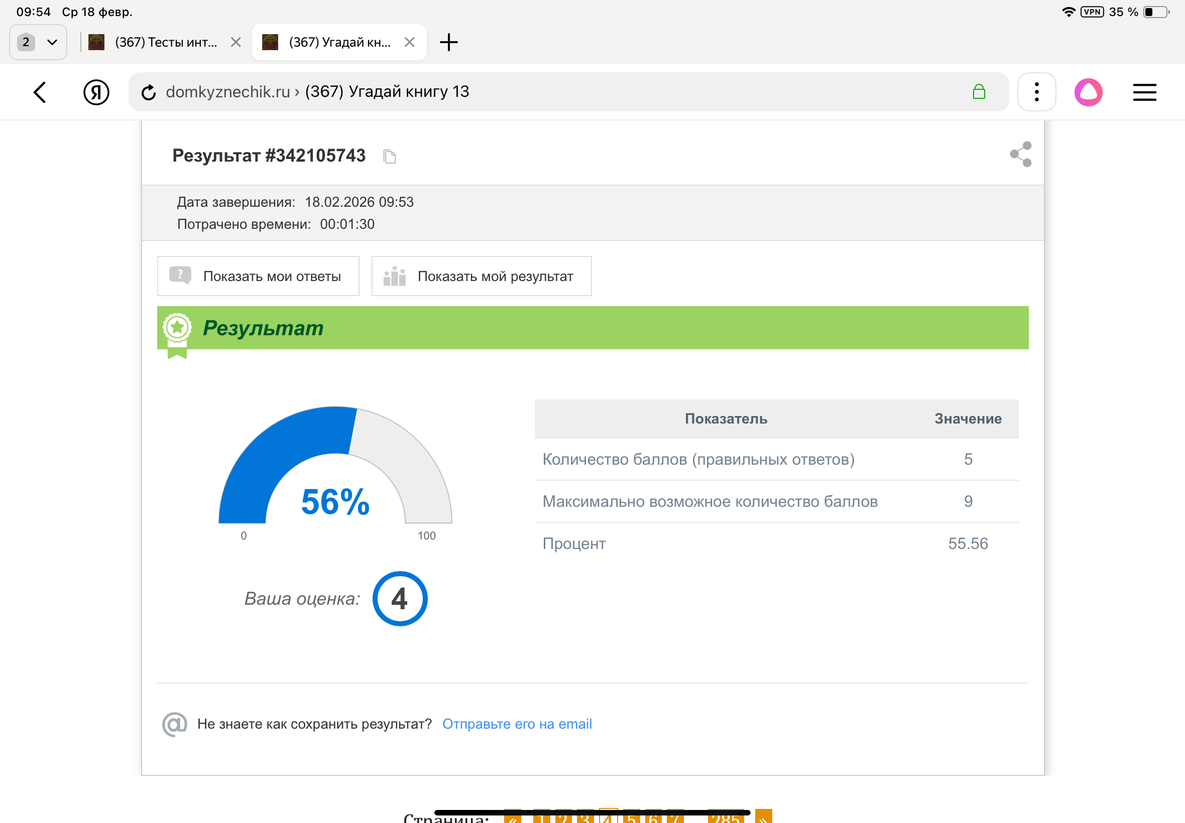1185x823 pixels.
Task: Click the green padlock security icon
Action: pyautogui.click(x=979, y=92)
